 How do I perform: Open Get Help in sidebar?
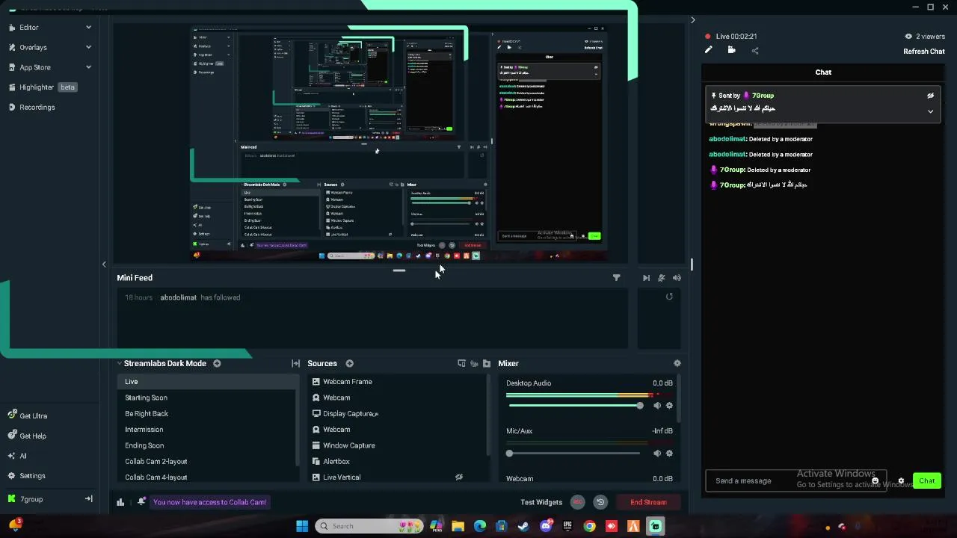coord(32,436)
